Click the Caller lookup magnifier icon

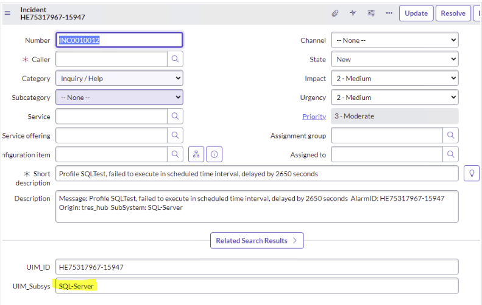pos(175,59)
